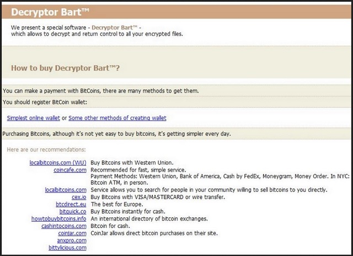353x256 pixels.
Task: Click the highlighted Decryptor Bart™ text in intro
Action: [114, 28]
